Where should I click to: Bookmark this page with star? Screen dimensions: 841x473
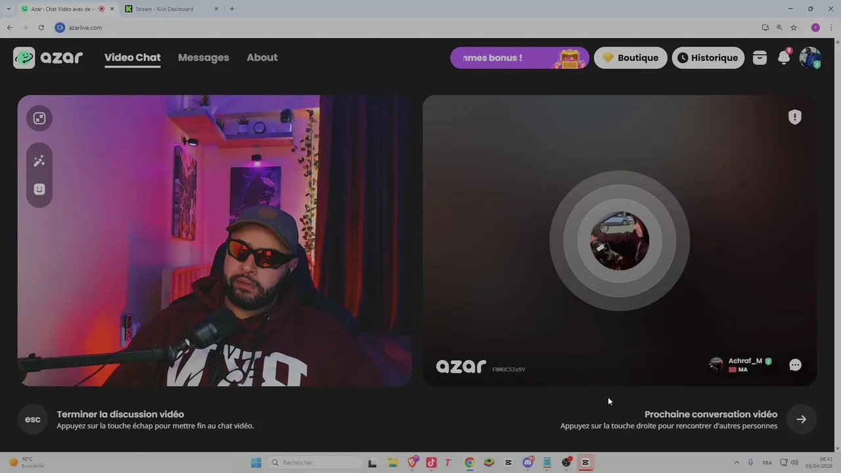[x=794, y=28]
